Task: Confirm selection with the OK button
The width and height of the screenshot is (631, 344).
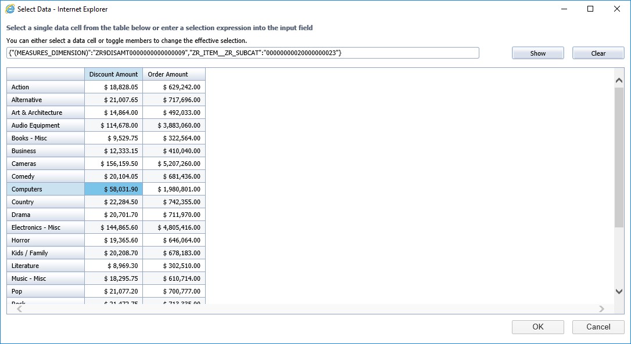Action: click(537, 327)
